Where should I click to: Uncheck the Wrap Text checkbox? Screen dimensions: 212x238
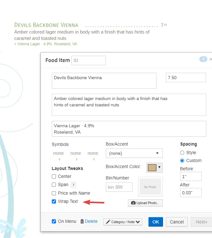click(x=54, y=202)
